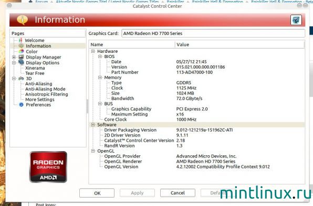Open the Welcome page

pos(35,40)
